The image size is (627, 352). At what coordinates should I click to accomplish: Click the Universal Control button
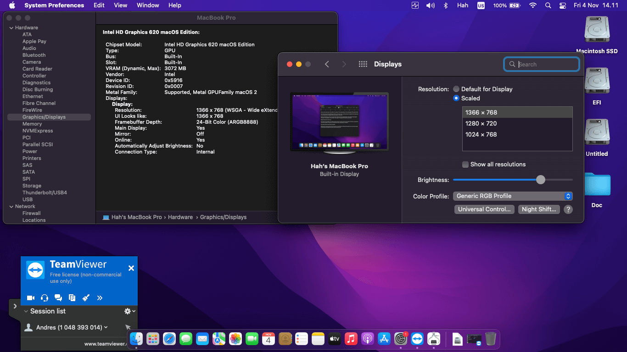484,209
